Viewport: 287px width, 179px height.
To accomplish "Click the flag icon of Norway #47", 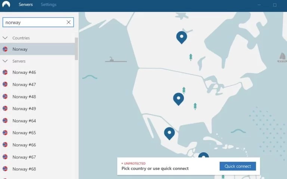I will (x=5, y=84).
